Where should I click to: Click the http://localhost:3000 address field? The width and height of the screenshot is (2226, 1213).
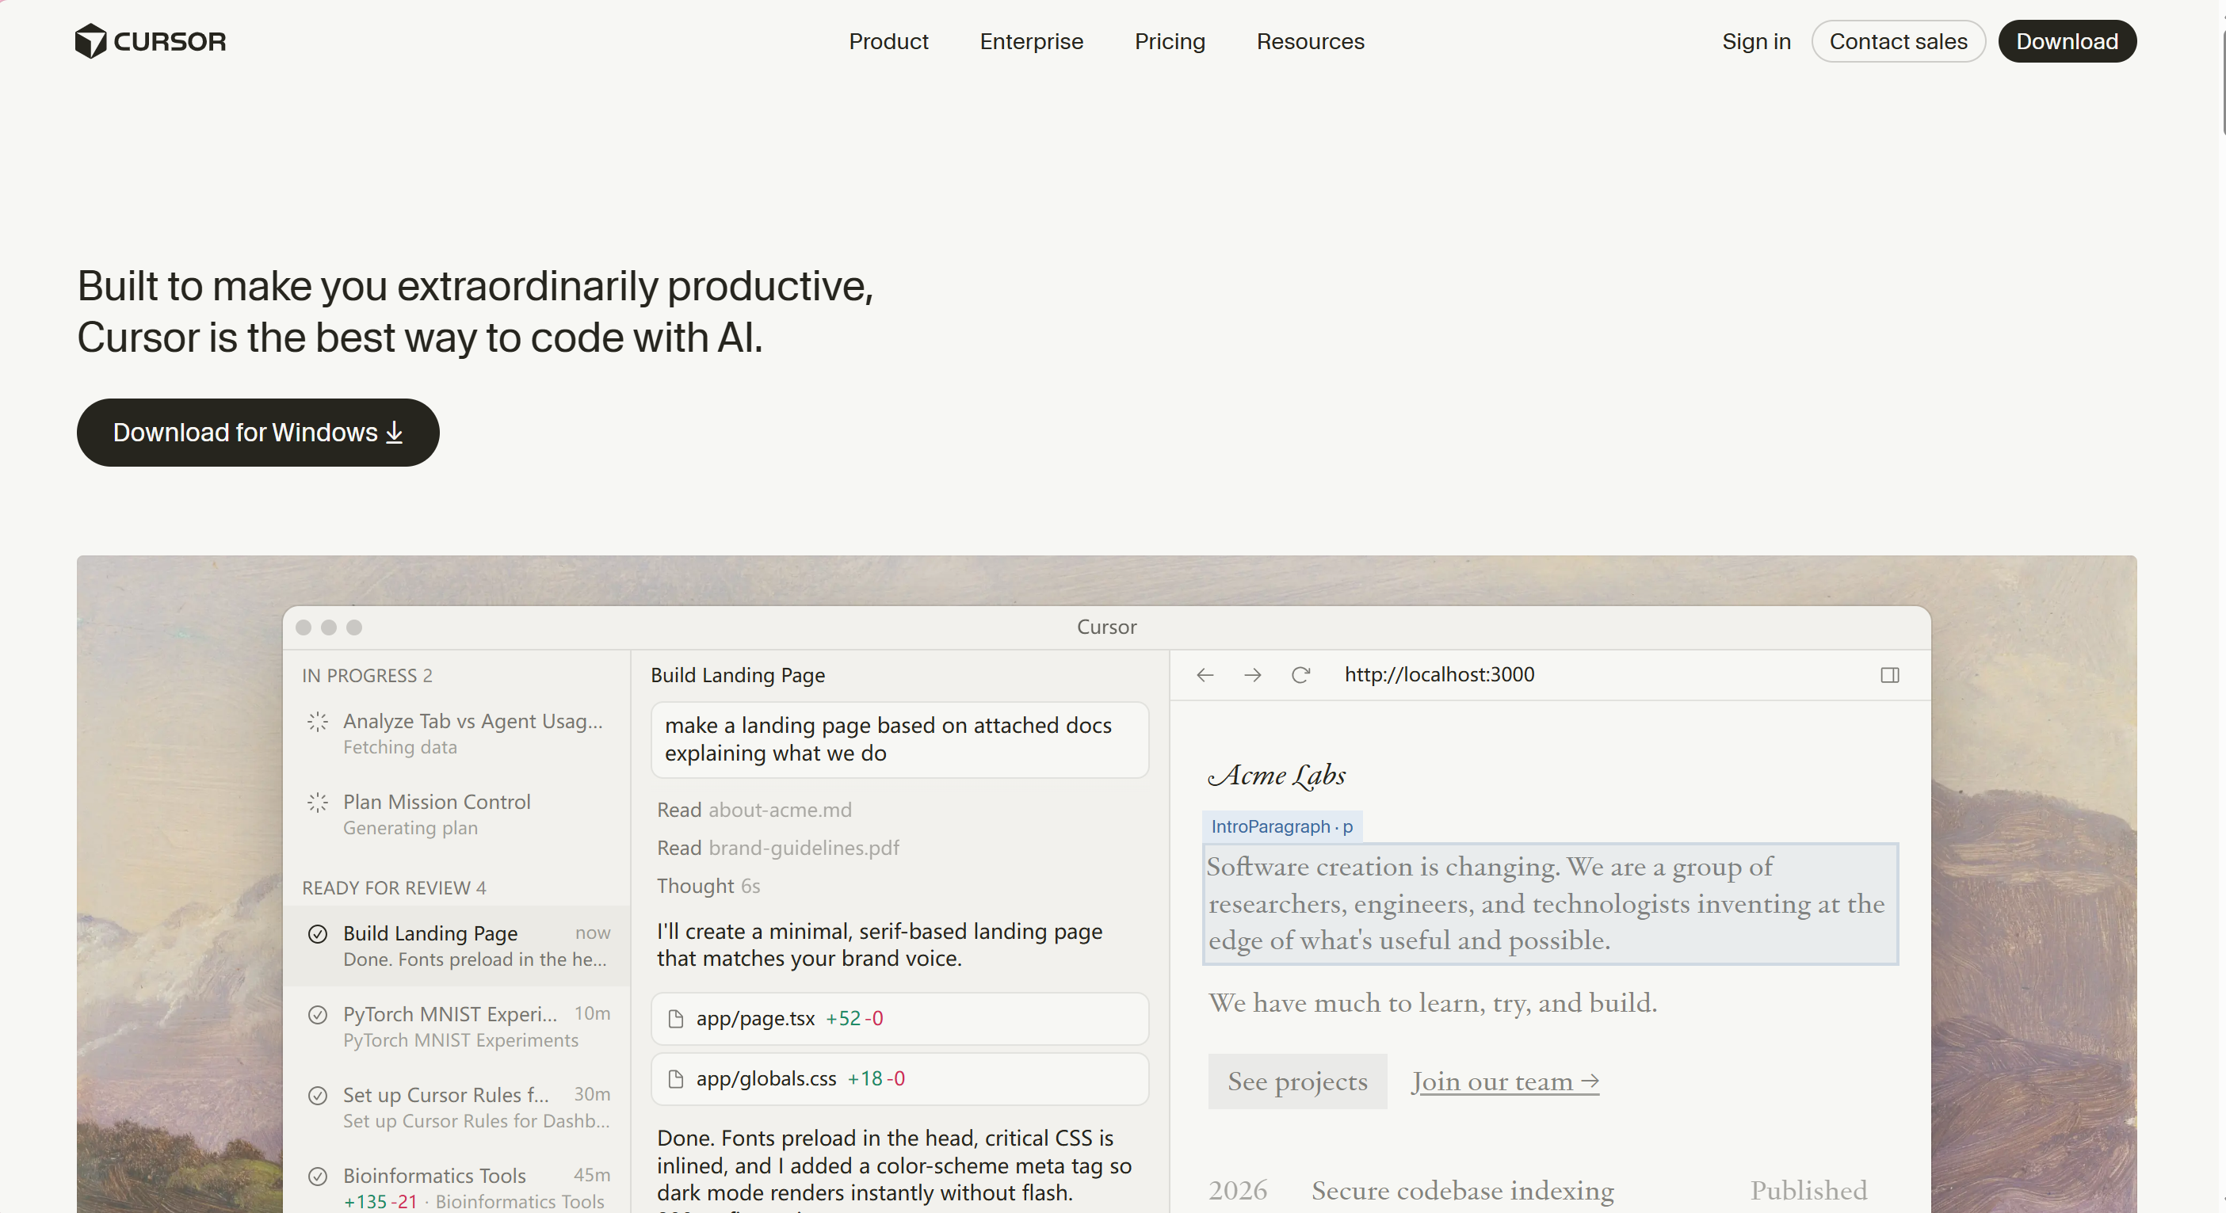1439,675
